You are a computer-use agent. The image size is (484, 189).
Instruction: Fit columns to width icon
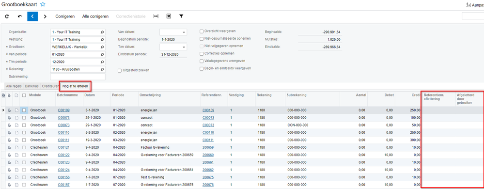[156, 16]
